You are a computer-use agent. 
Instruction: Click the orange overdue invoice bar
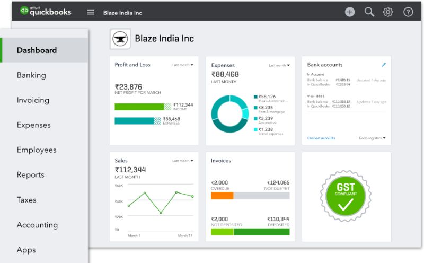pos(222,196)
